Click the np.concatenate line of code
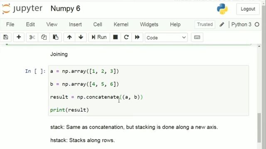The height and width of the screenshot is (149, 266). (96, 97)
